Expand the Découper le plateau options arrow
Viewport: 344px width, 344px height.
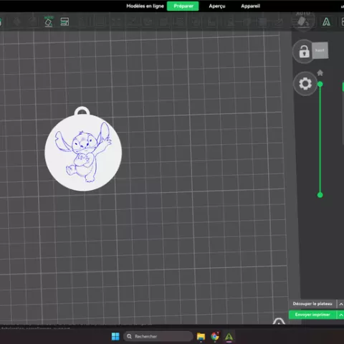pos(341,304)
